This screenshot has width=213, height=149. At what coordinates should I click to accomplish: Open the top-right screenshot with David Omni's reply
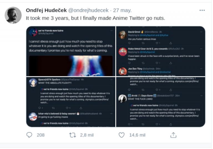click(x=160, y=51)
